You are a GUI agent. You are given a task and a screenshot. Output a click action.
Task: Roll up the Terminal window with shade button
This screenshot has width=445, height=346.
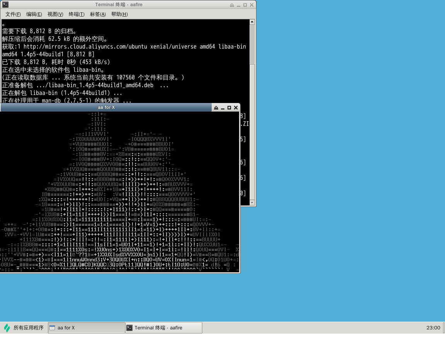232,5
